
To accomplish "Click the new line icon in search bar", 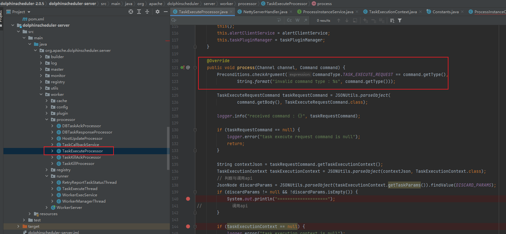I will coord(279,20).
